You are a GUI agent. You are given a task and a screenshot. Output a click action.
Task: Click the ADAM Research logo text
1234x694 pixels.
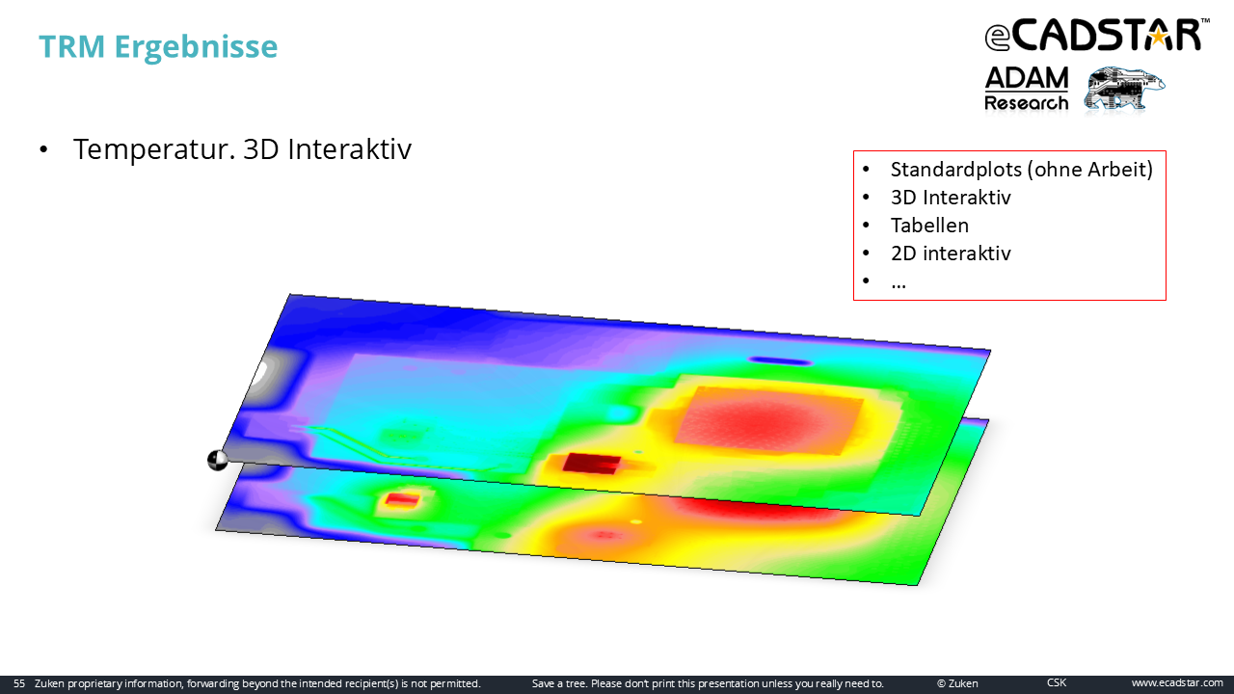coord(1027,89)
